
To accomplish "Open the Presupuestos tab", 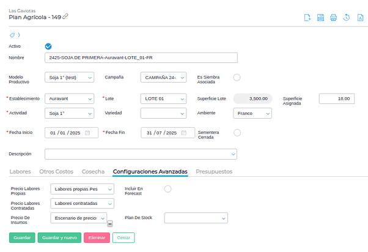I will pos(214,172).
